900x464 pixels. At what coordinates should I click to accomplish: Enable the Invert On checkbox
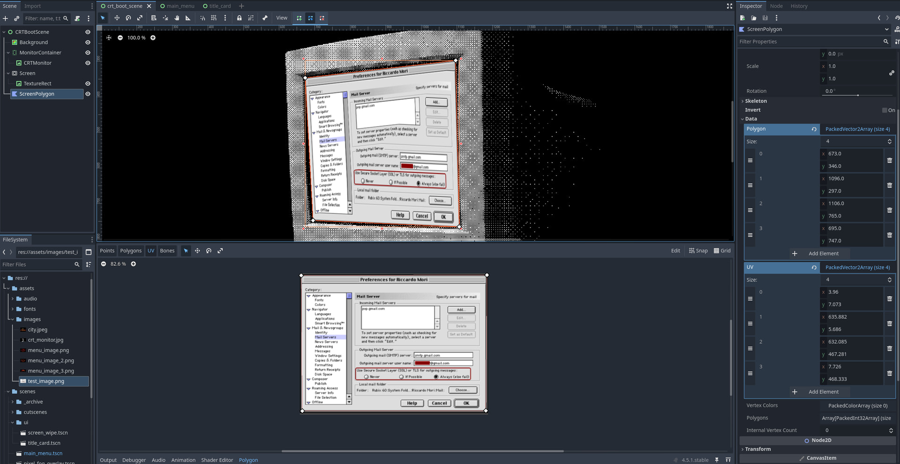point(885,110)
